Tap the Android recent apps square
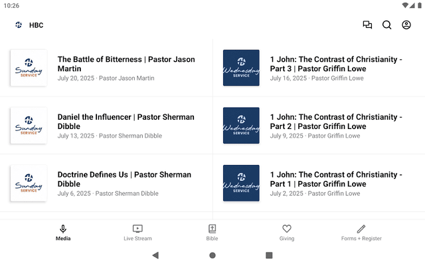This screenshot has height=266, width=425. point(269,255)
